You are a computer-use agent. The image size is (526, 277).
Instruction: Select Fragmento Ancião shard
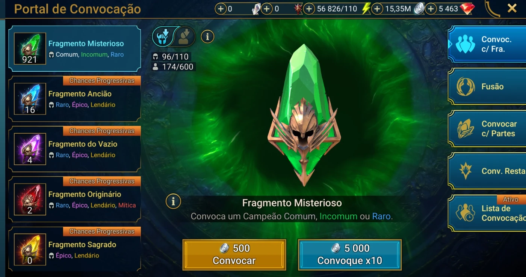75,99
